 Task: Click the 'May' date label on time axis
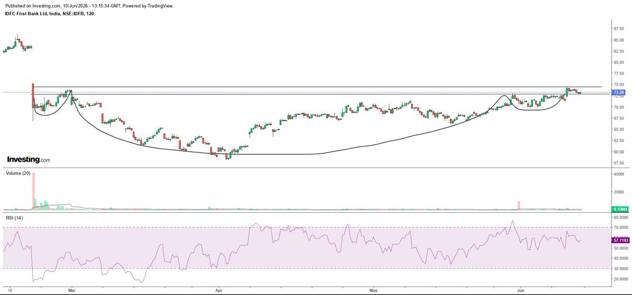coord(374,290)
